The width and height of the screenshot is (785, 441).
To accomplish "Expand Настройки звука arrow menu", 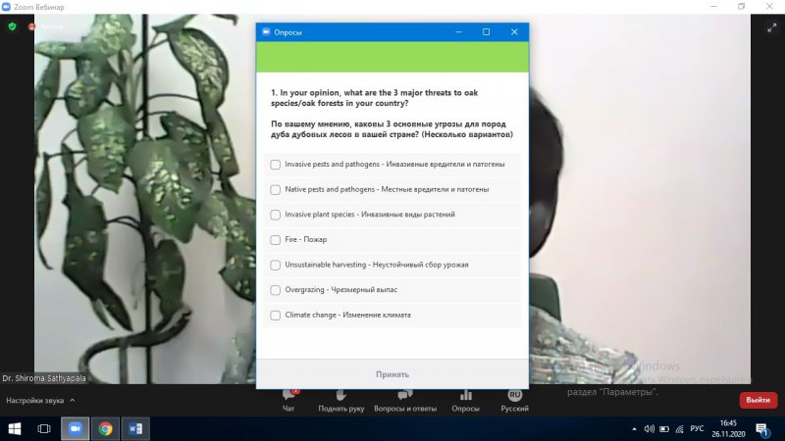I will 72,400.
